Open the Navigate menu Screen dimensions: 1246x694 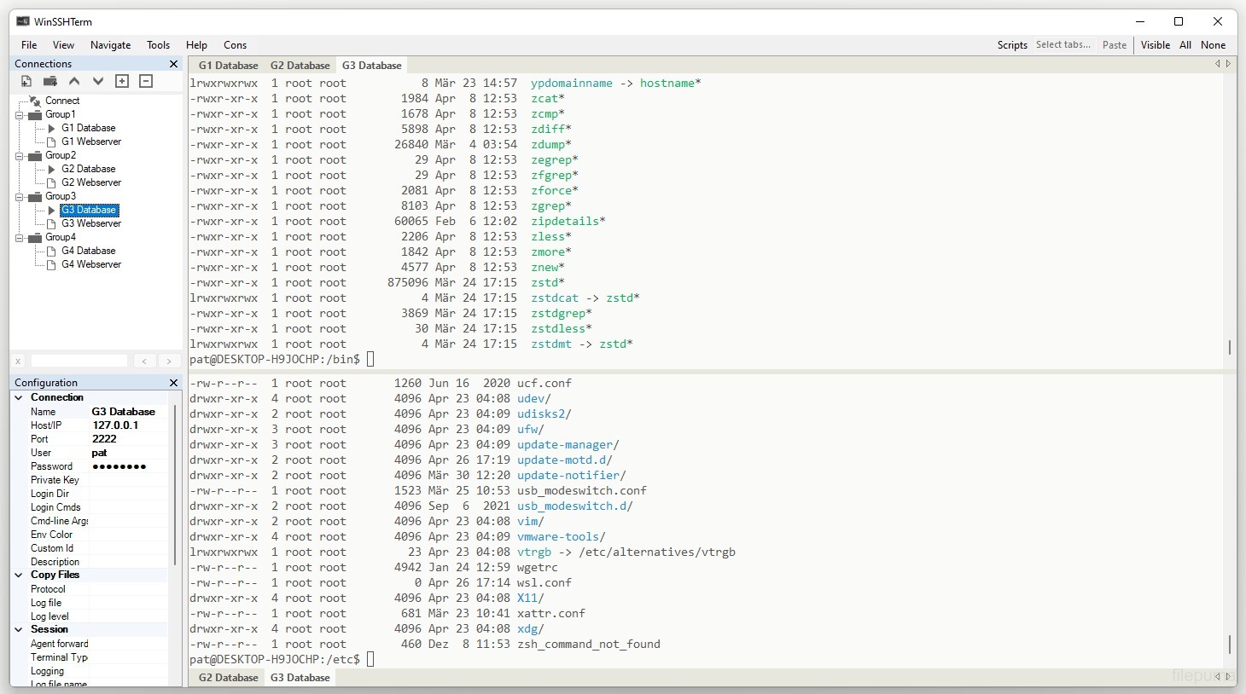[x=110, y=45]
